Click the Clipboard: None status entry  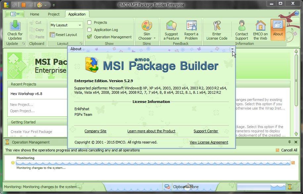coord(186,187)
